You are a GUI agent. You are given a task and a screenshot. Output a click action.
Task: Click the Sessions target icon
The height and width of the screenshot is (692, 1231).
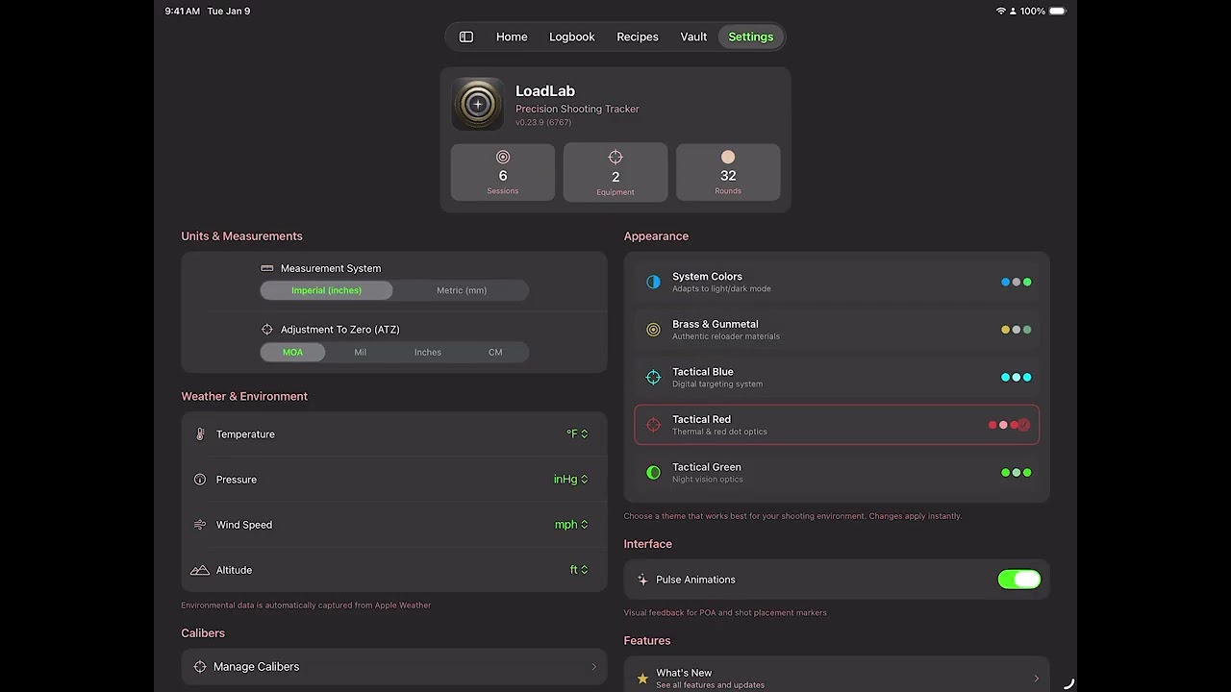[x=503, y=157]
